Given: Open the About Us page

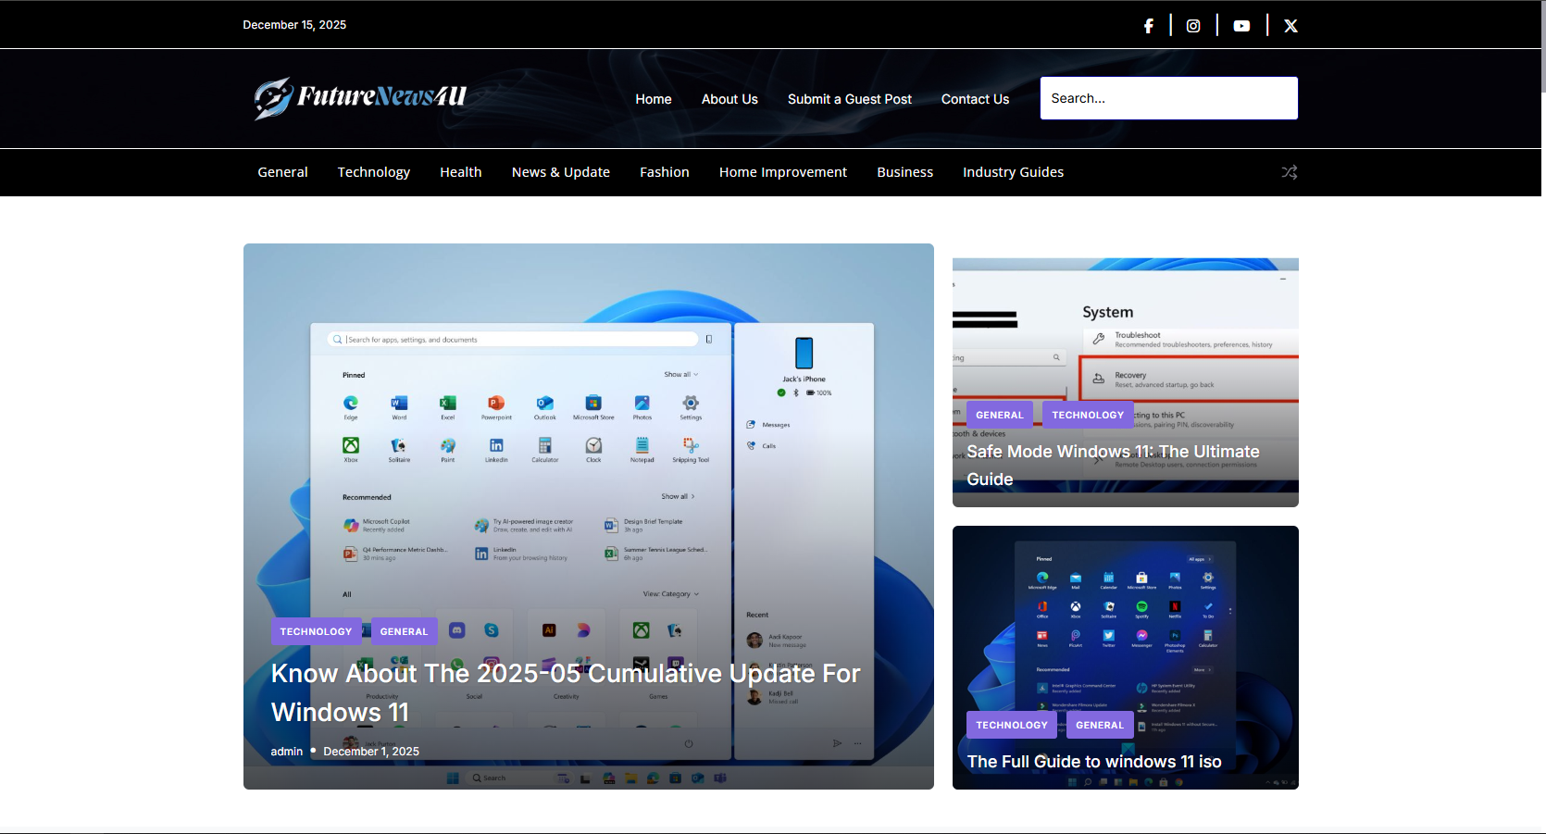Looking at the screenshot, I should (729, 99).
